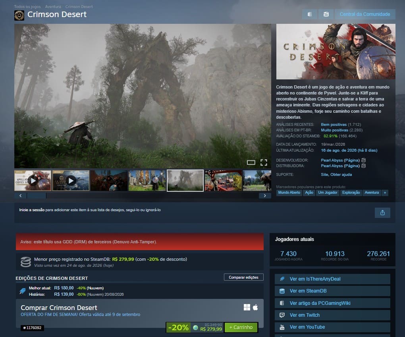Select the foggy rock arch thumbnail
The width and height of the screenshot is (405, 337).
click(185, 181)
